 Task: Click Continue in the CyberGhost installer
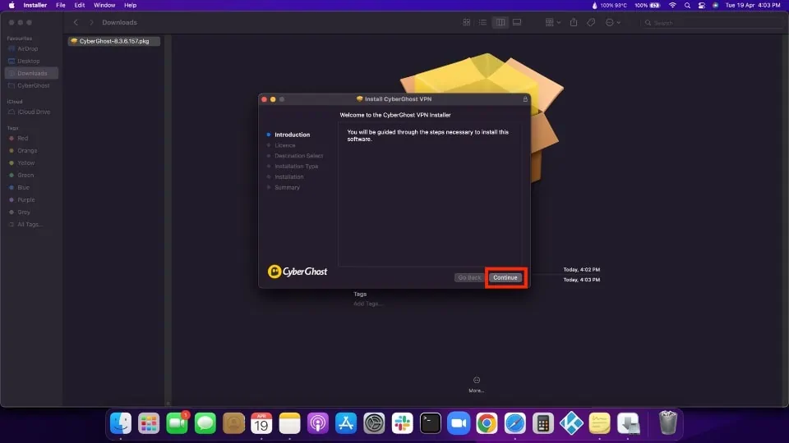click(505, 278)
